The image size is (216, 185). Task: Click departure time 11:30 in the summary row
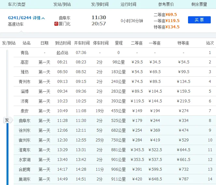(x=99, y=18)
